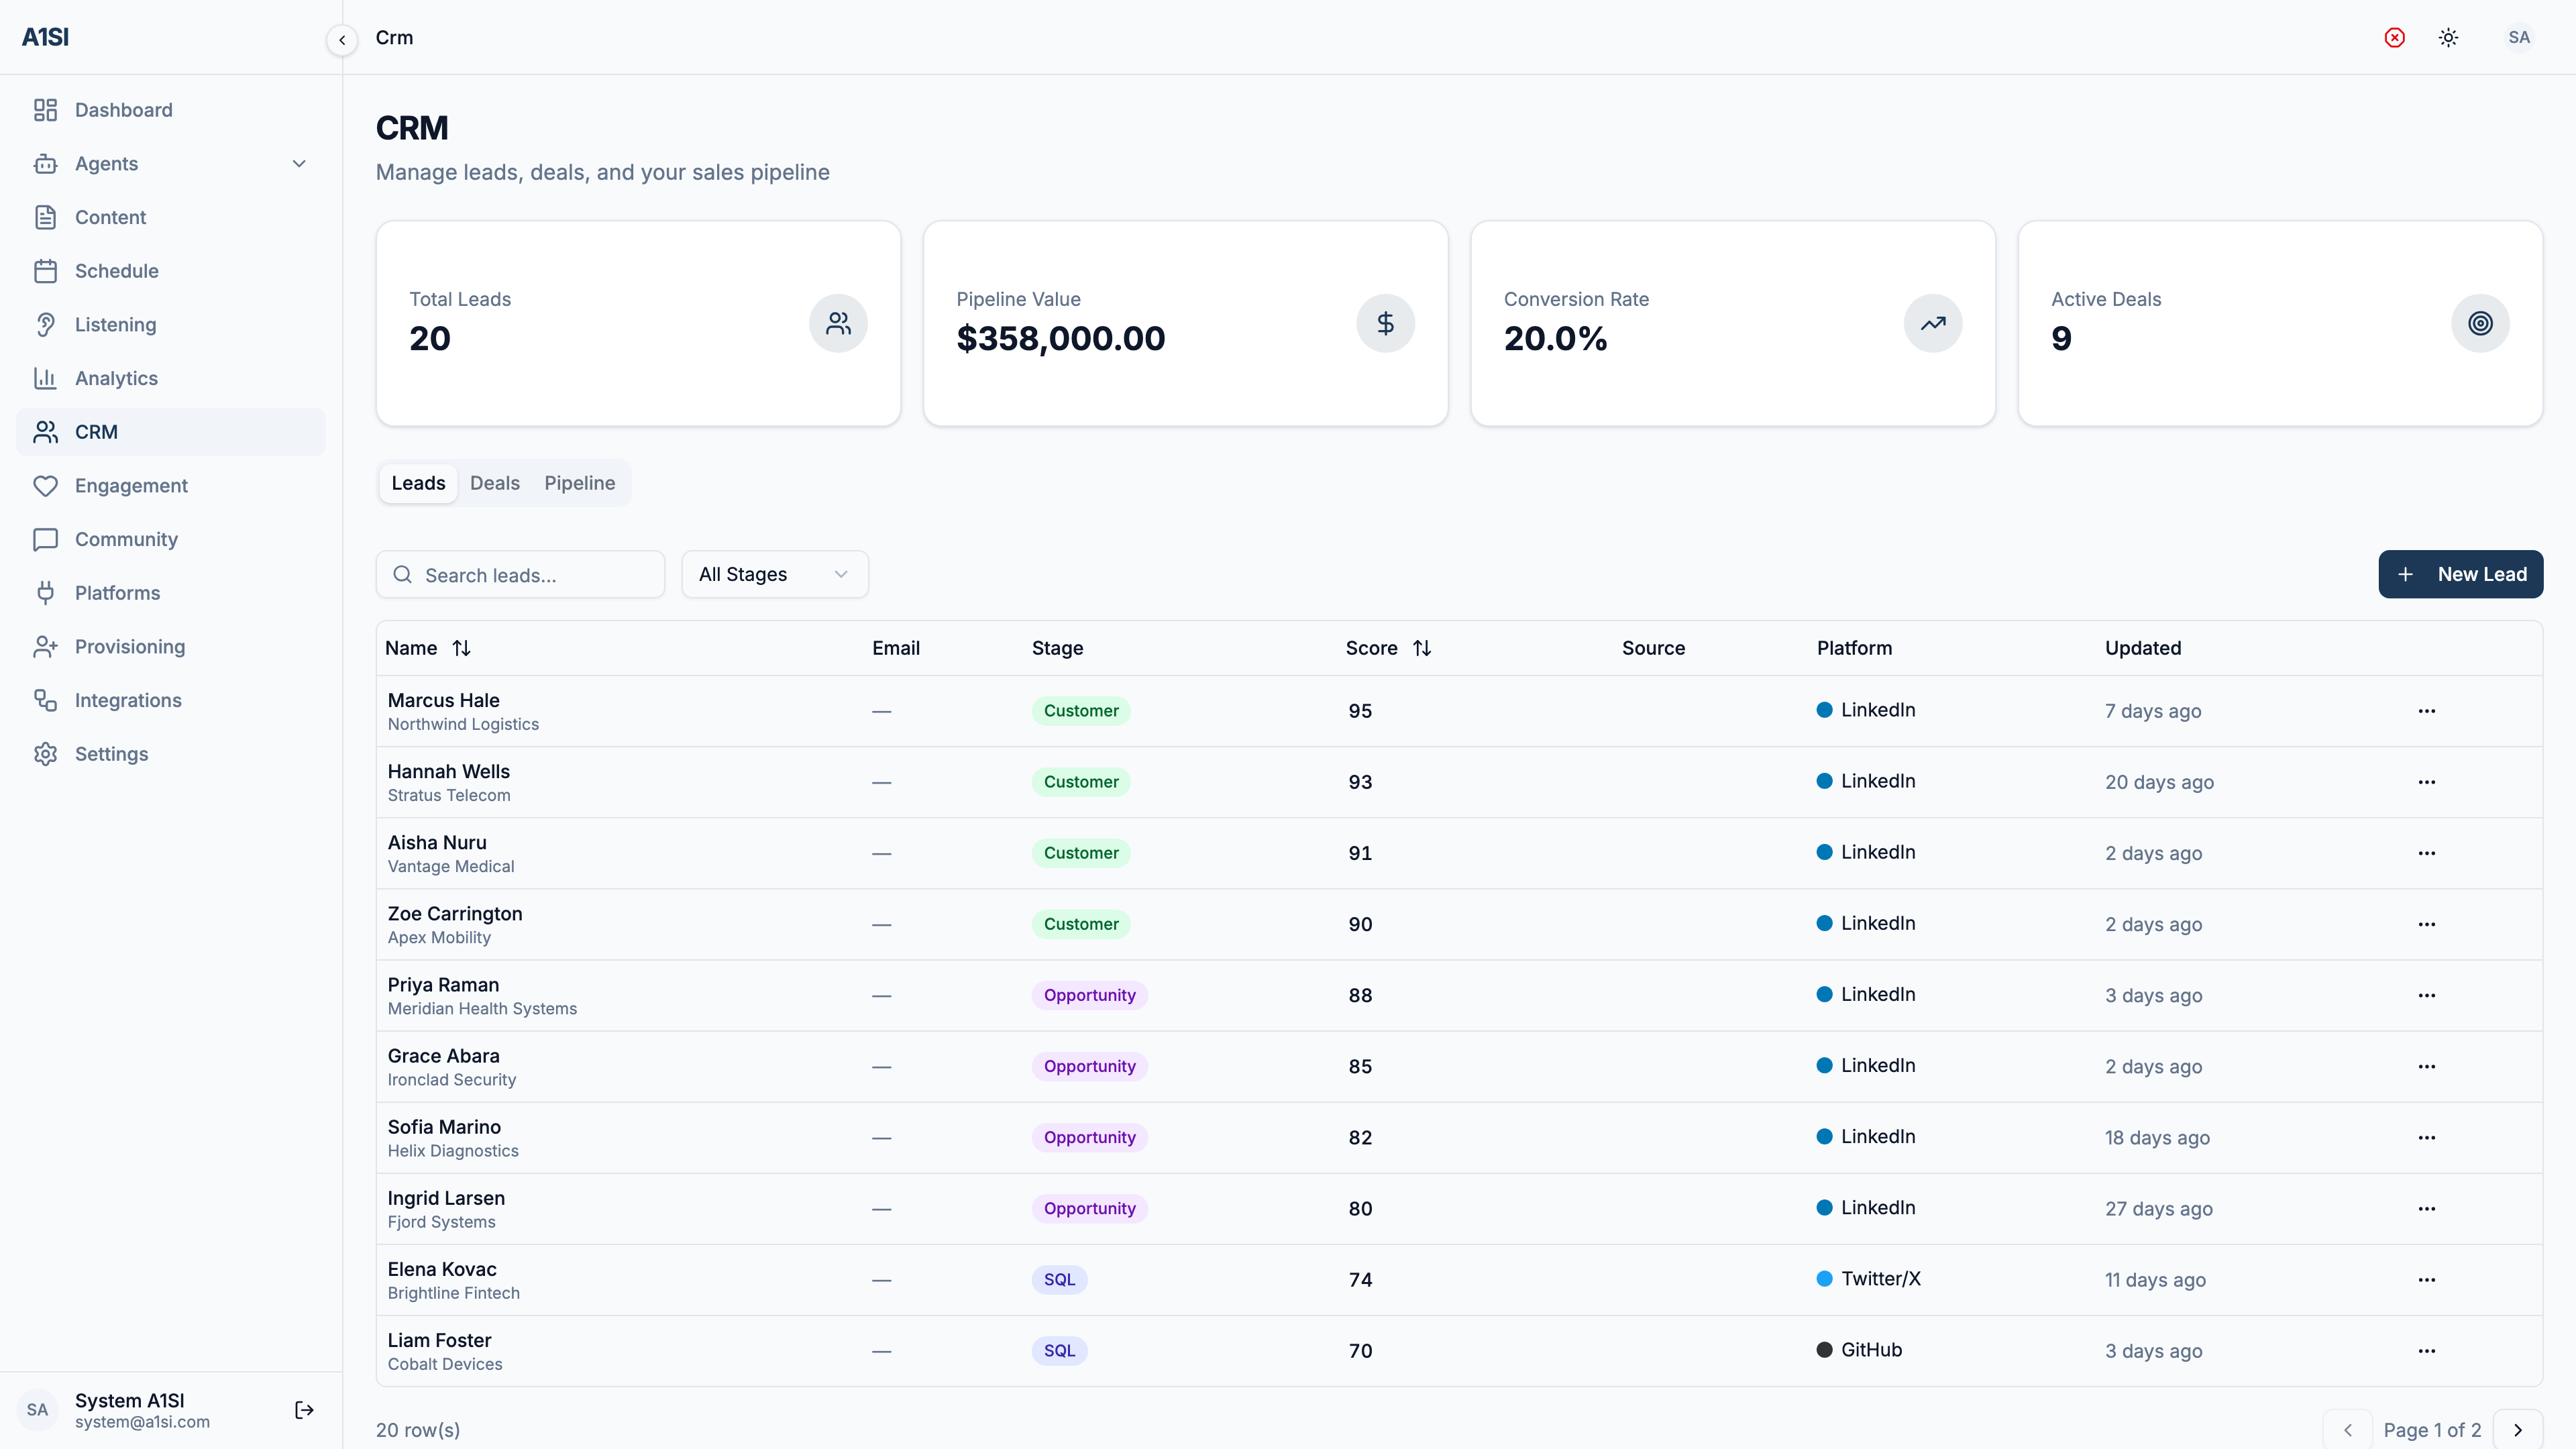Image resolution: width=2576 pixels, height=1449 pixels.
Task: Click the Meridian Health Systems company text
Action: [x=482, y=1009]
